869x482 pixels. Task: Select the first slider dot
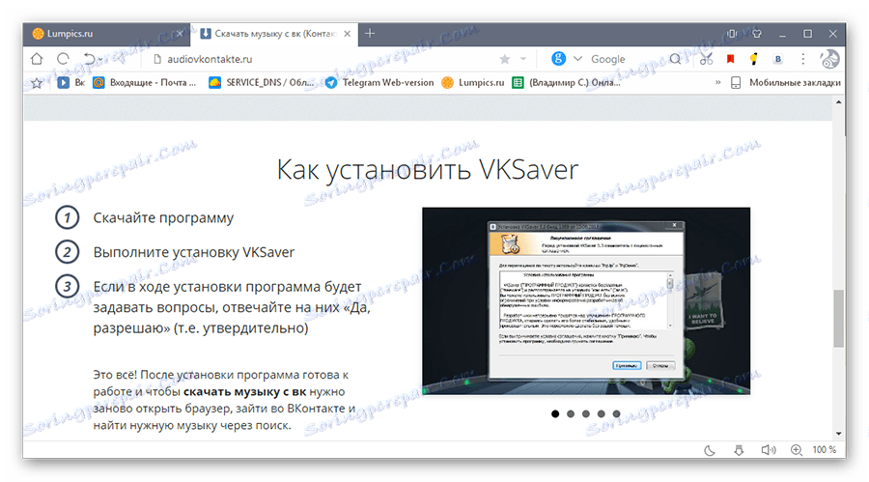point(555,413)
